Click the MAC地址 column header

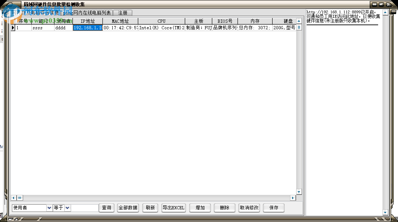click(120, 21)
